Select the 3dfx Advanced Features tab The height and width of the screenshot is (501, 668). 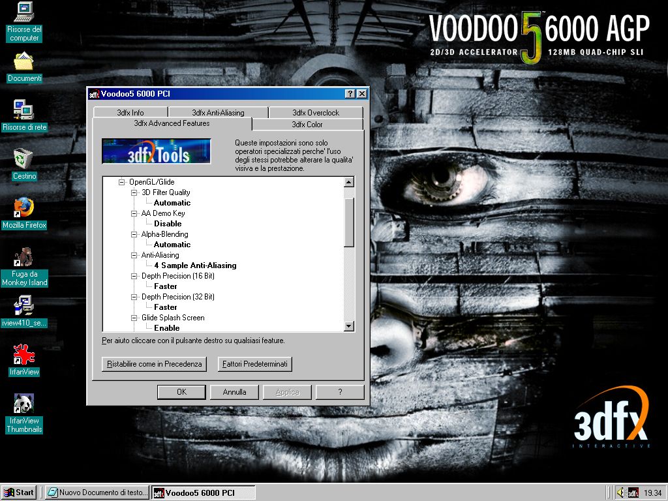(172, 123)
